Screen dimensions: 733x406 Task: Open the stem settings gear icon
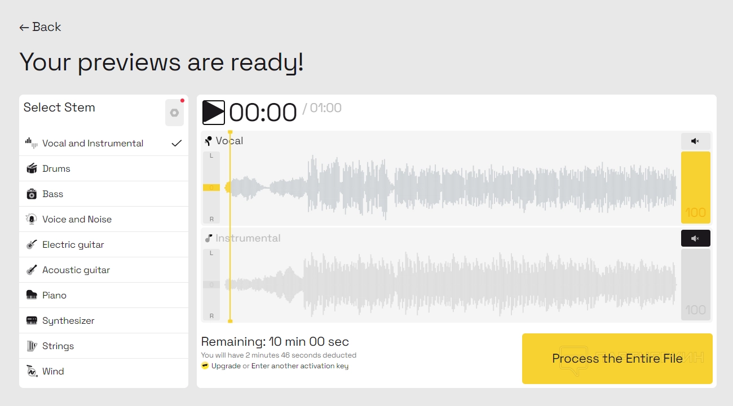tap(174, 113)
